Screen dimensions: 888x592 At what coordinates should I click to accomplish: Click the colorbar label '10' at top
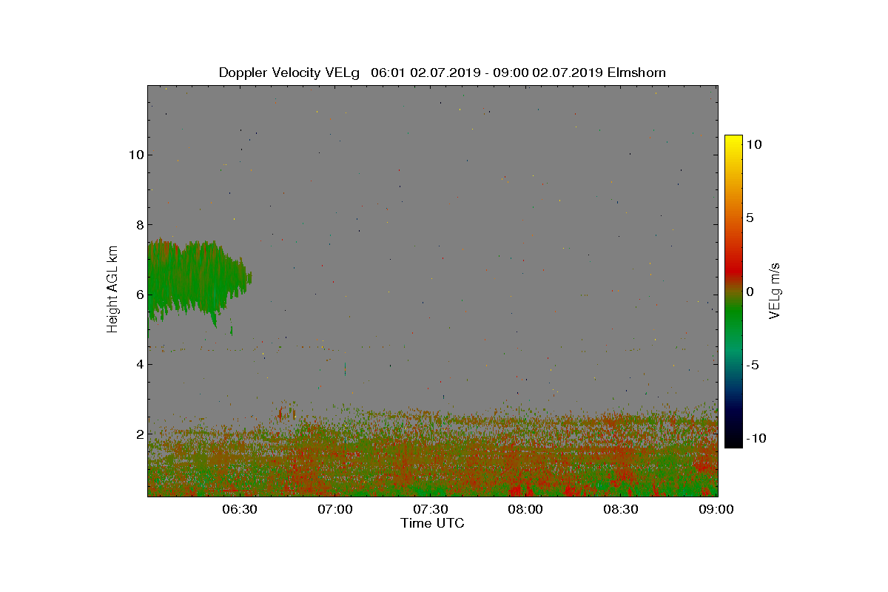(x=753, y=145)
